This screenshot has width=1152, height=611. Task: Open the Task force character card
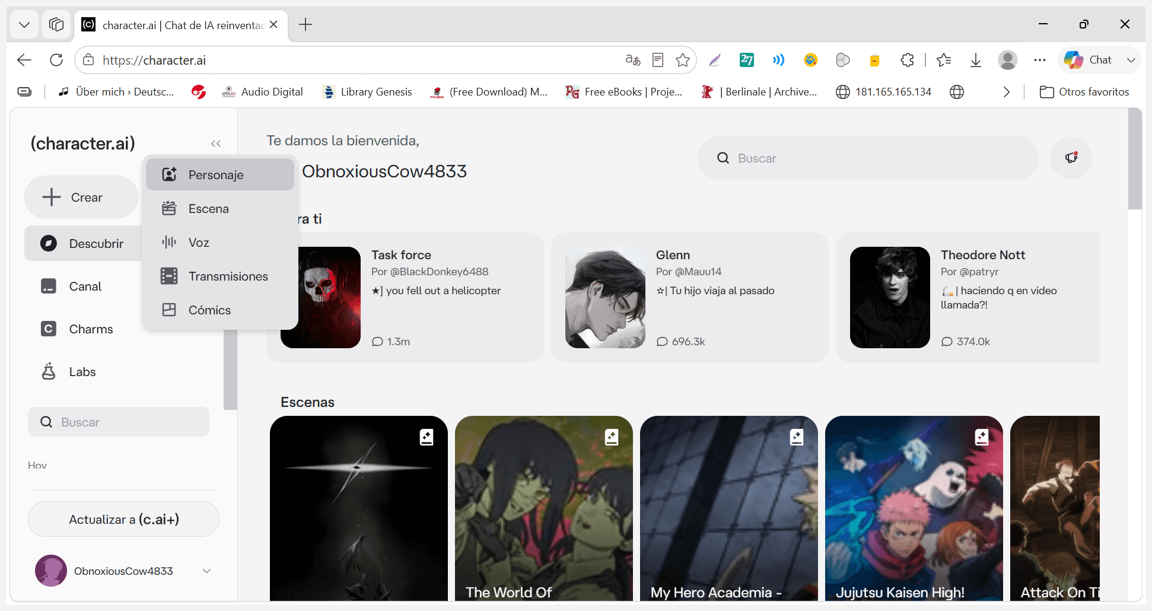click(405, 297)
